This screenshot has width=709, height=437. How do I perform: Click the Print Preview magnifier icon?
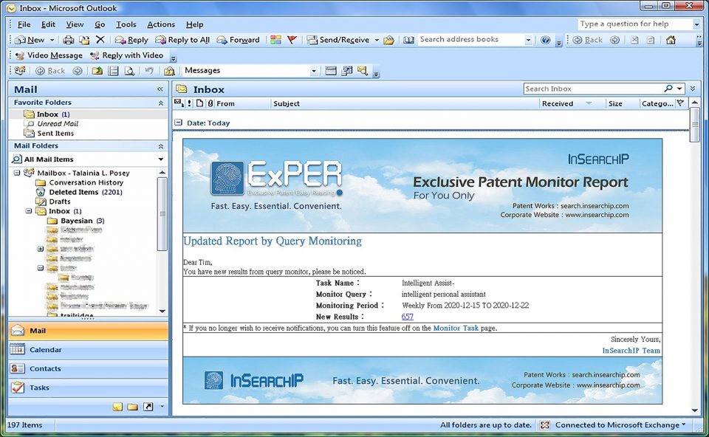129,71
